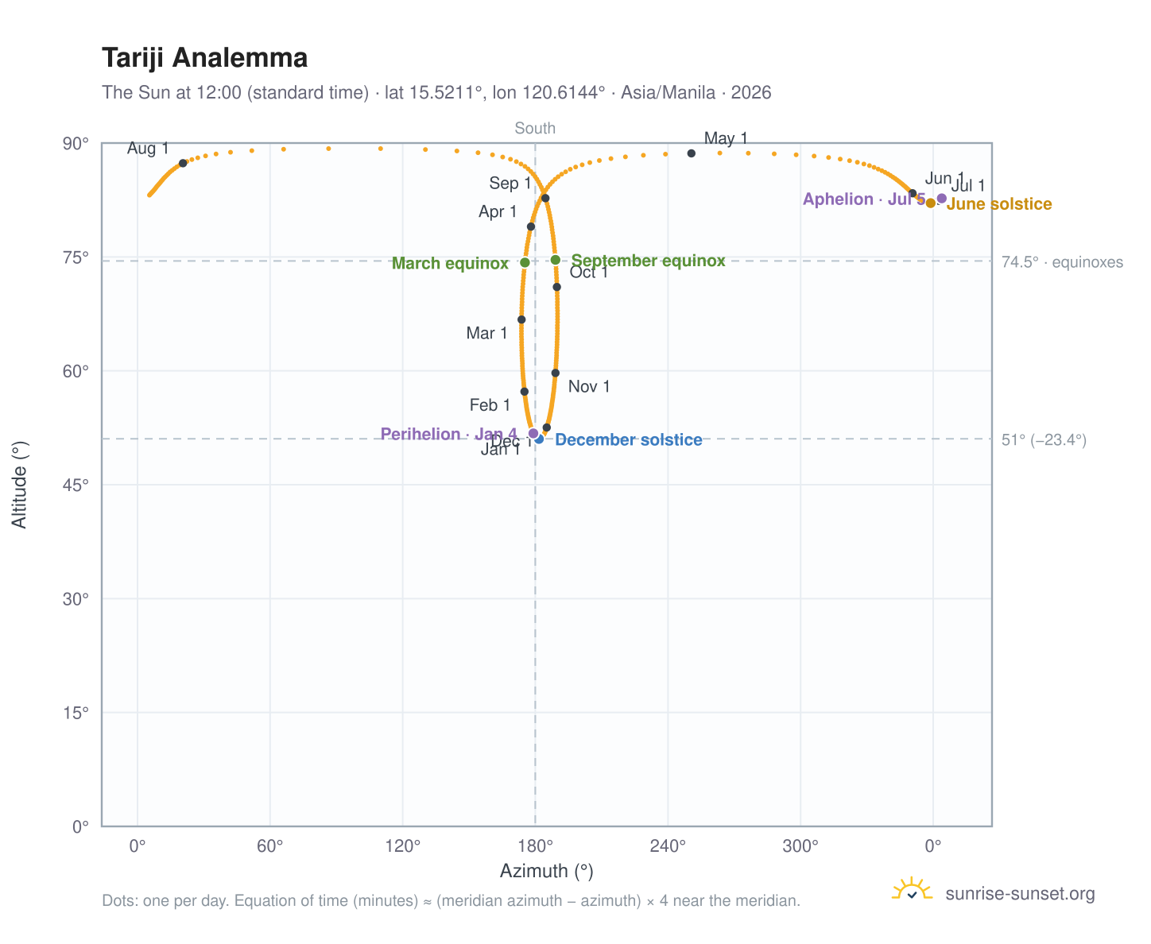Click the green September equinox dot
1151x944 pixels.
pyautogui.click(x=556, y=260)
